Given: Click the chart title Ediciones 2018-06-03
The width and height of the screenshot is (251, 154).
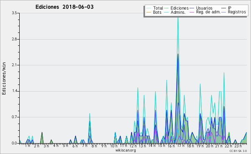Looking at the screenshot, I should 64,7.
